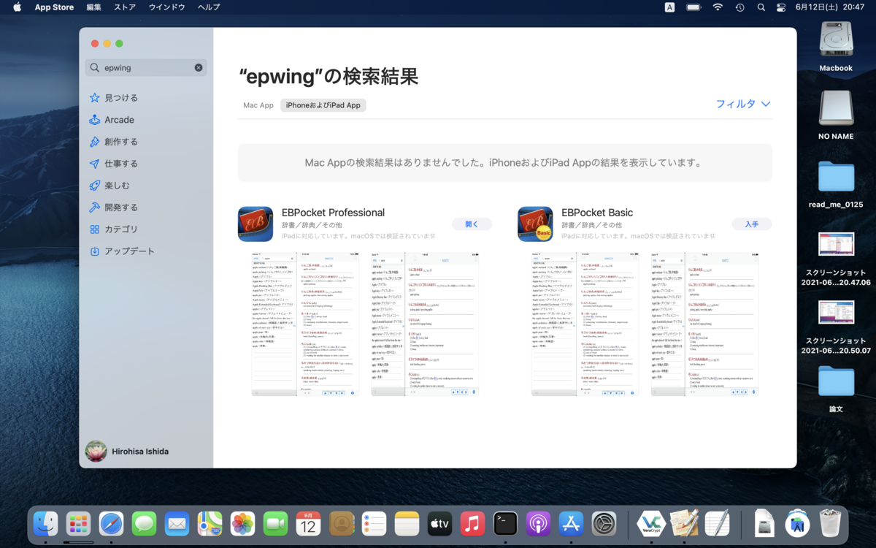
Task: Click the EBPocket Basic title
Action: click(x=597, y=213)
